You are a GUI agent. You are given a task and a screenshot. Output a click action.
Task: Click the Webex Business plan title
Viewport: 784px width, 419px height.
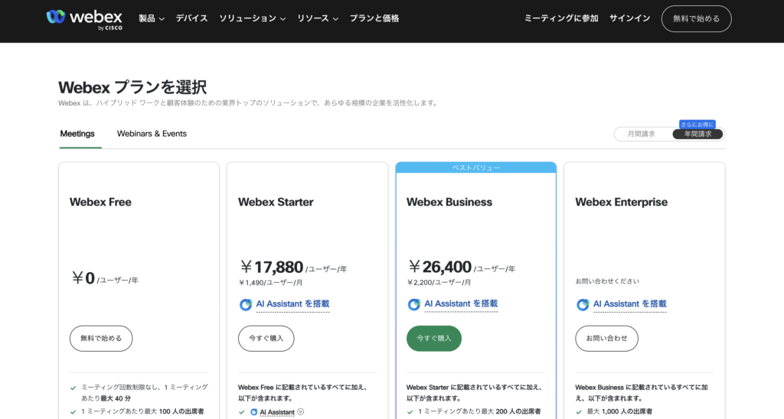pyautogui.click(x=449, y=203)
